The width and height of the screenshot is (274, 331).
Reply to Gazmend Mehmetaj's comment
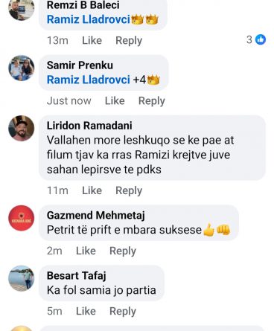click(123, 251)
